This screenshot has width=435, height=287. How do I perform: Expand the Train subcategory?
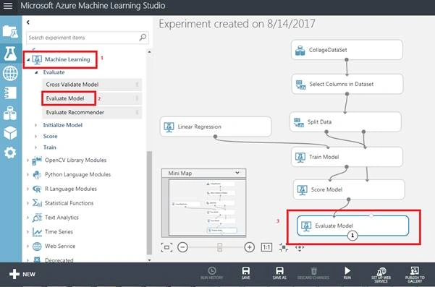[x=35, y=147]
